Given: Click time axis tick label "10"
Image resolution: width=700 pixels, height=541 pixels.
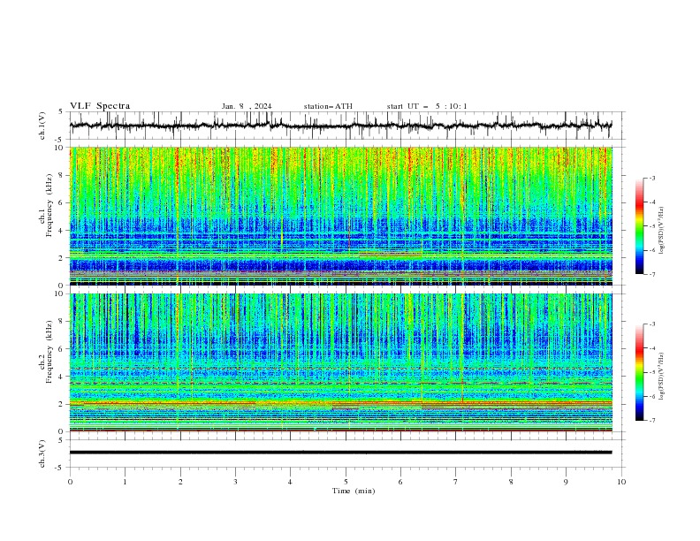Looking at the screenshot, I should tap(621, 482).
